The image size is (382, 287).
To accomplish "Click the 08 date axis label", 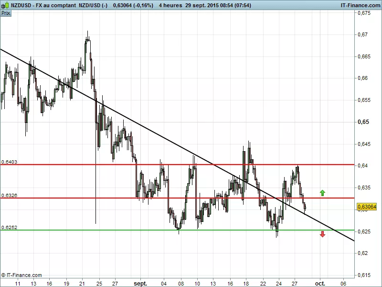I will click(181, 284).
